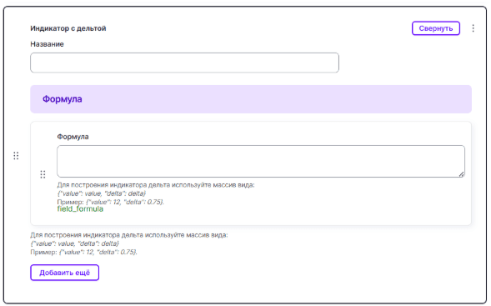Click the Свернуть button
491x306 pixels.
[436, 28]
